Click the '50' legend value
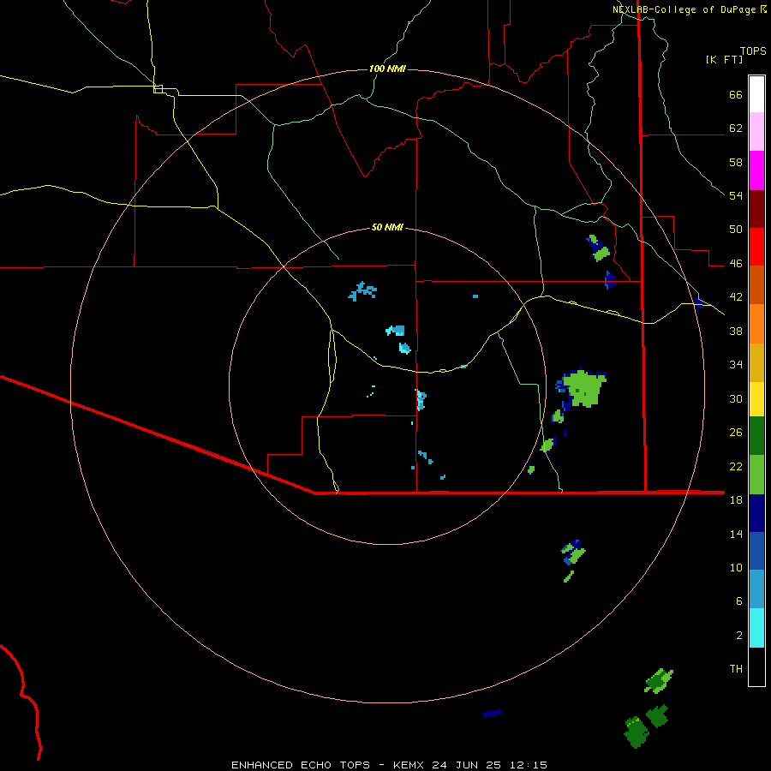 tap(736, 230)
